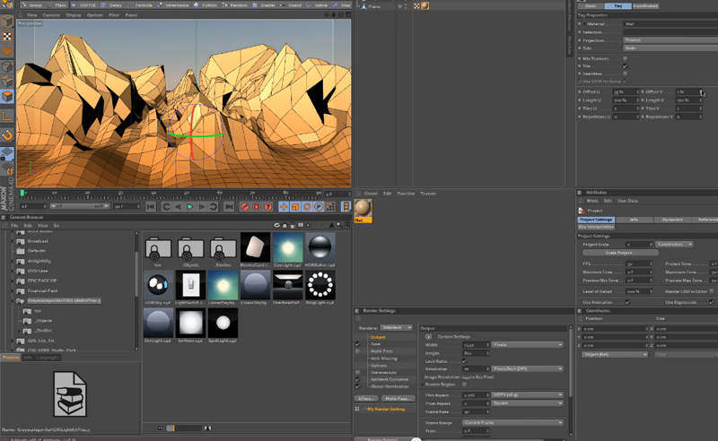This screenshot has height=441, width=718.
Task: Toggle the Ambient Occlusion checkbox
Action: [x=357, y=379]
